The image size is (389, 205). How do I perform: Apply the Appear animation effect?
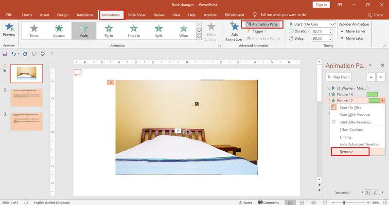point(59,31)
